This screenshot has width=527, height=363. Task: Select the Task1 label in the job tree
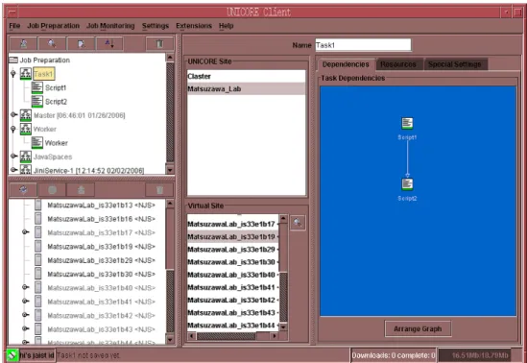tap(44, 74)
